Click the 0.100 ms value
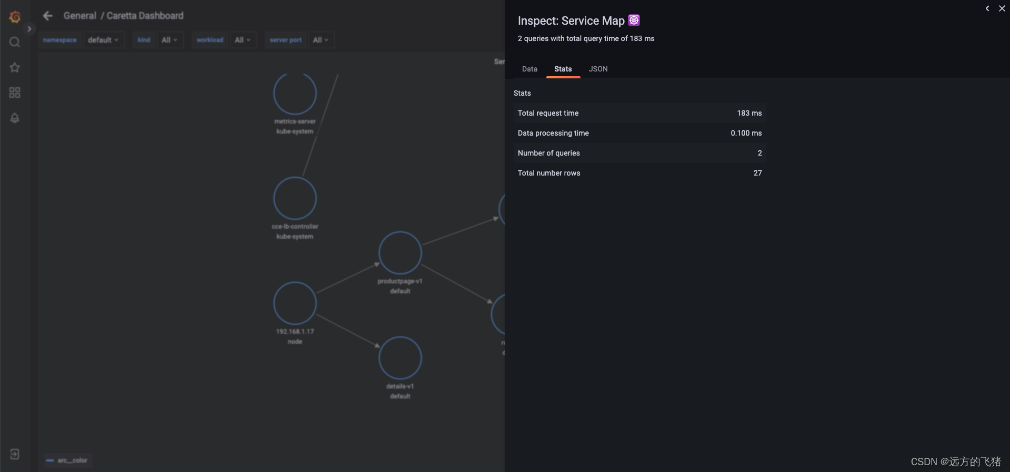The width and height of the screenshot is (1010, 472). point(746,133)
